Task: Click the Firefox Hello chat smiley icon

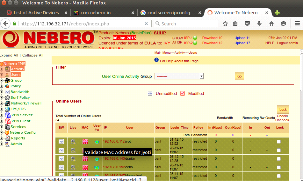Action: [x=284, y=24]
